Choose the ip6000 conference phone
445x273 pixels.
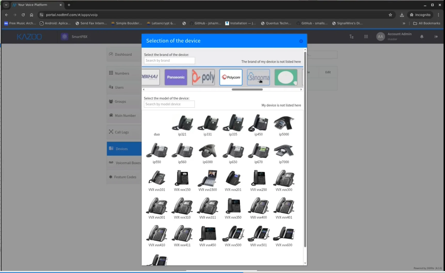208,153
